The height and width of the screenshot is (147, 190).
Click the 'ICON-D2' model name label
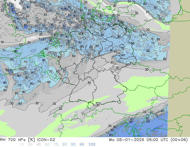(46, 140)
